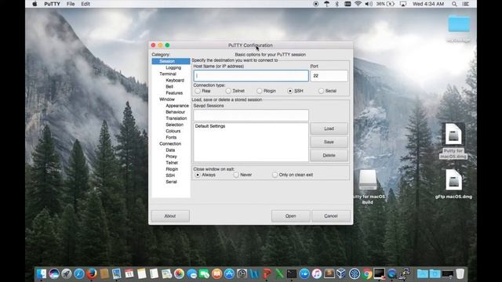Open the Notes app in dock
The width and height of the screenshot is (502, 282).
[141, 273]
